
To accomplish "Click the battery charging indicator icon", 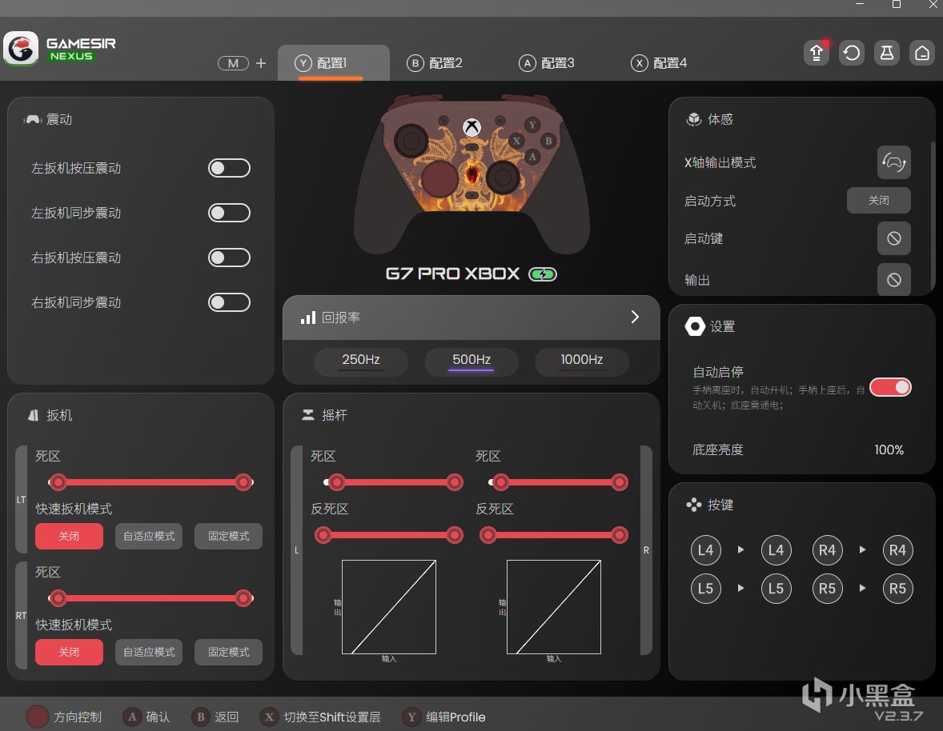I will pyautogui.click(x=543, y=274).
